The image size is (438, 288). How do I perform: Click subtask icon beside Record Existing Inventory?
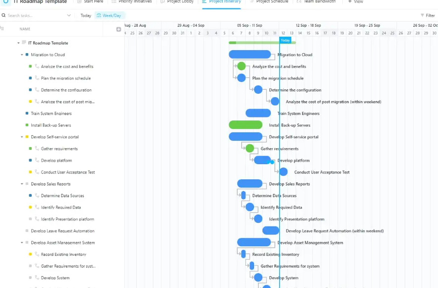(x=37, y=254)
